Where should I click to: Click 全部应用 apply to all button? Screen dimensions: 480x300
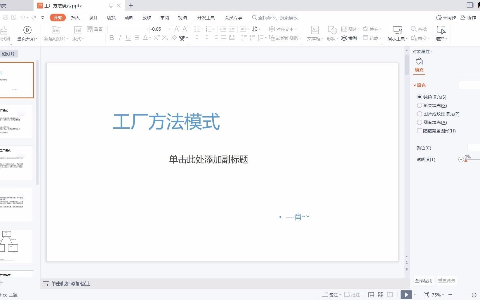point(424,280)
